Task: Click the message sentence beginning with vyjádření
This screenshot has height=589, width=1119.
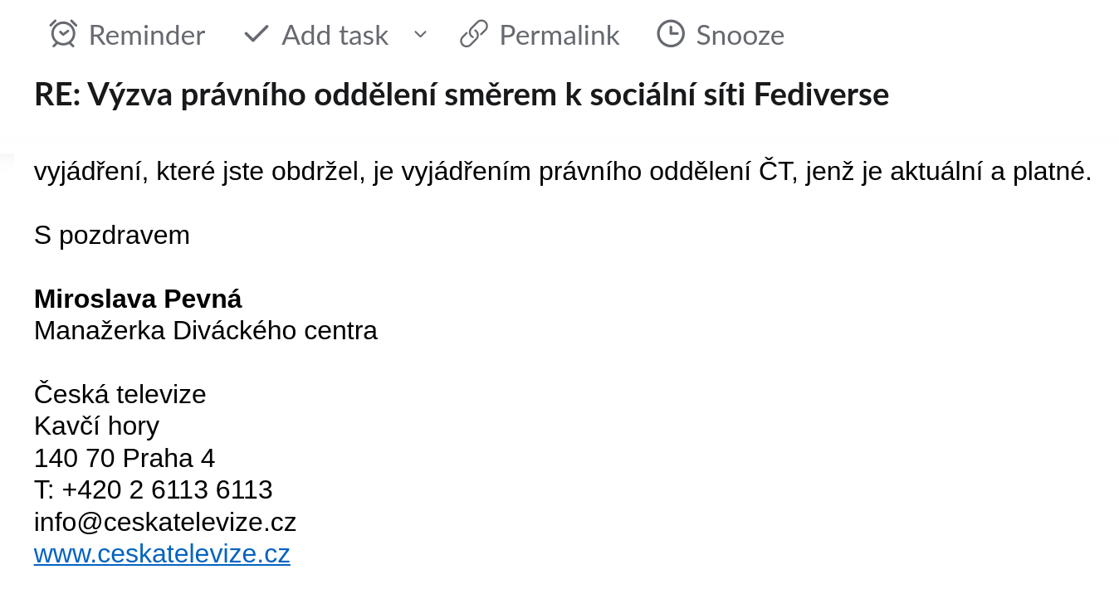Action: pyautogui.click(x=562, y=172)
